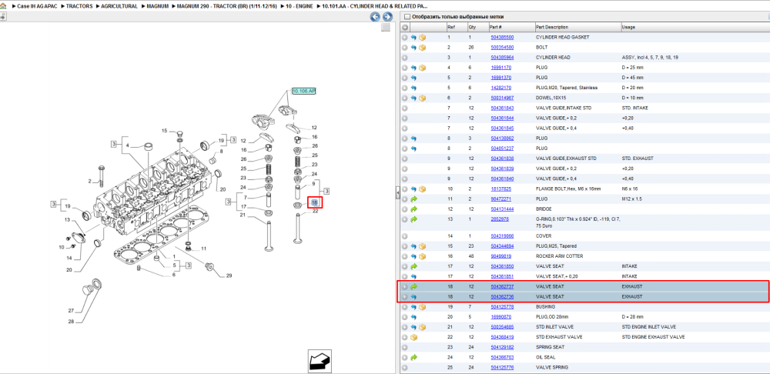Select the circle marker for SPRING SEAT row
The image size is (770, 374).
coord(405,347)
